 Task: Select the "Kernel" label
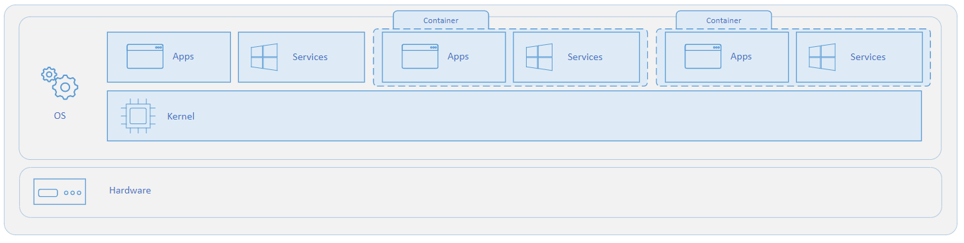point(181,116)
